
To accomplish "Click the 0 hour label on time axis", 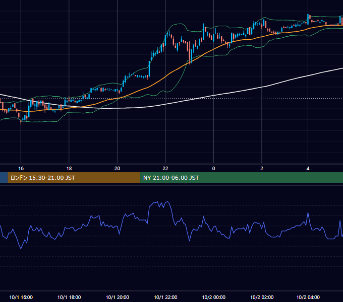I will coord(214,169).
